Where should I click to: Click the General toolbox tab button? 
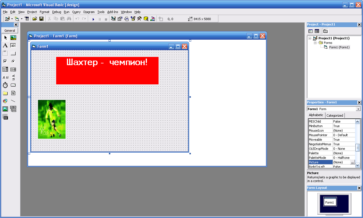[10, 31]
